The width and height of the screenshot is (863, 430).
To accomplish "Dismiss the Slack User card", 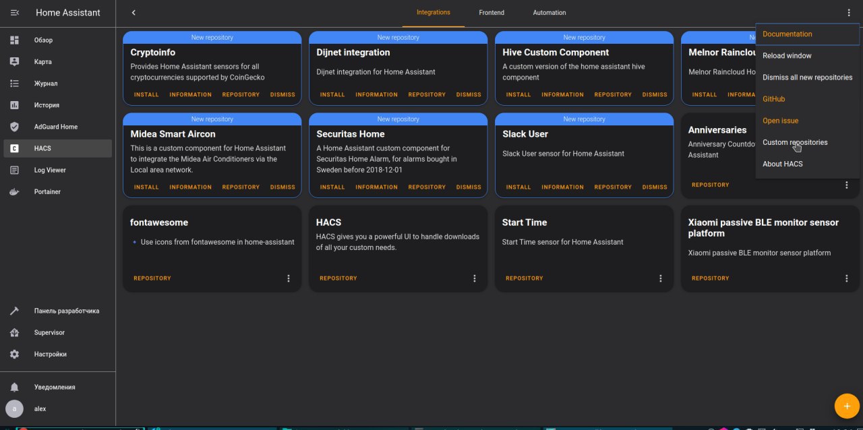I will coord(655,187).
